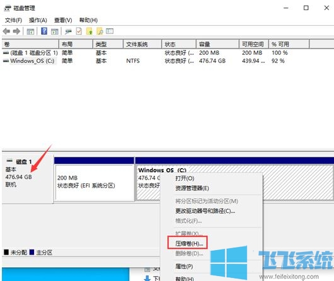The height and width of the screenshot is (281, 334).
Task: Click the Back arrow toolbar icon
Action: click(6, 32)
